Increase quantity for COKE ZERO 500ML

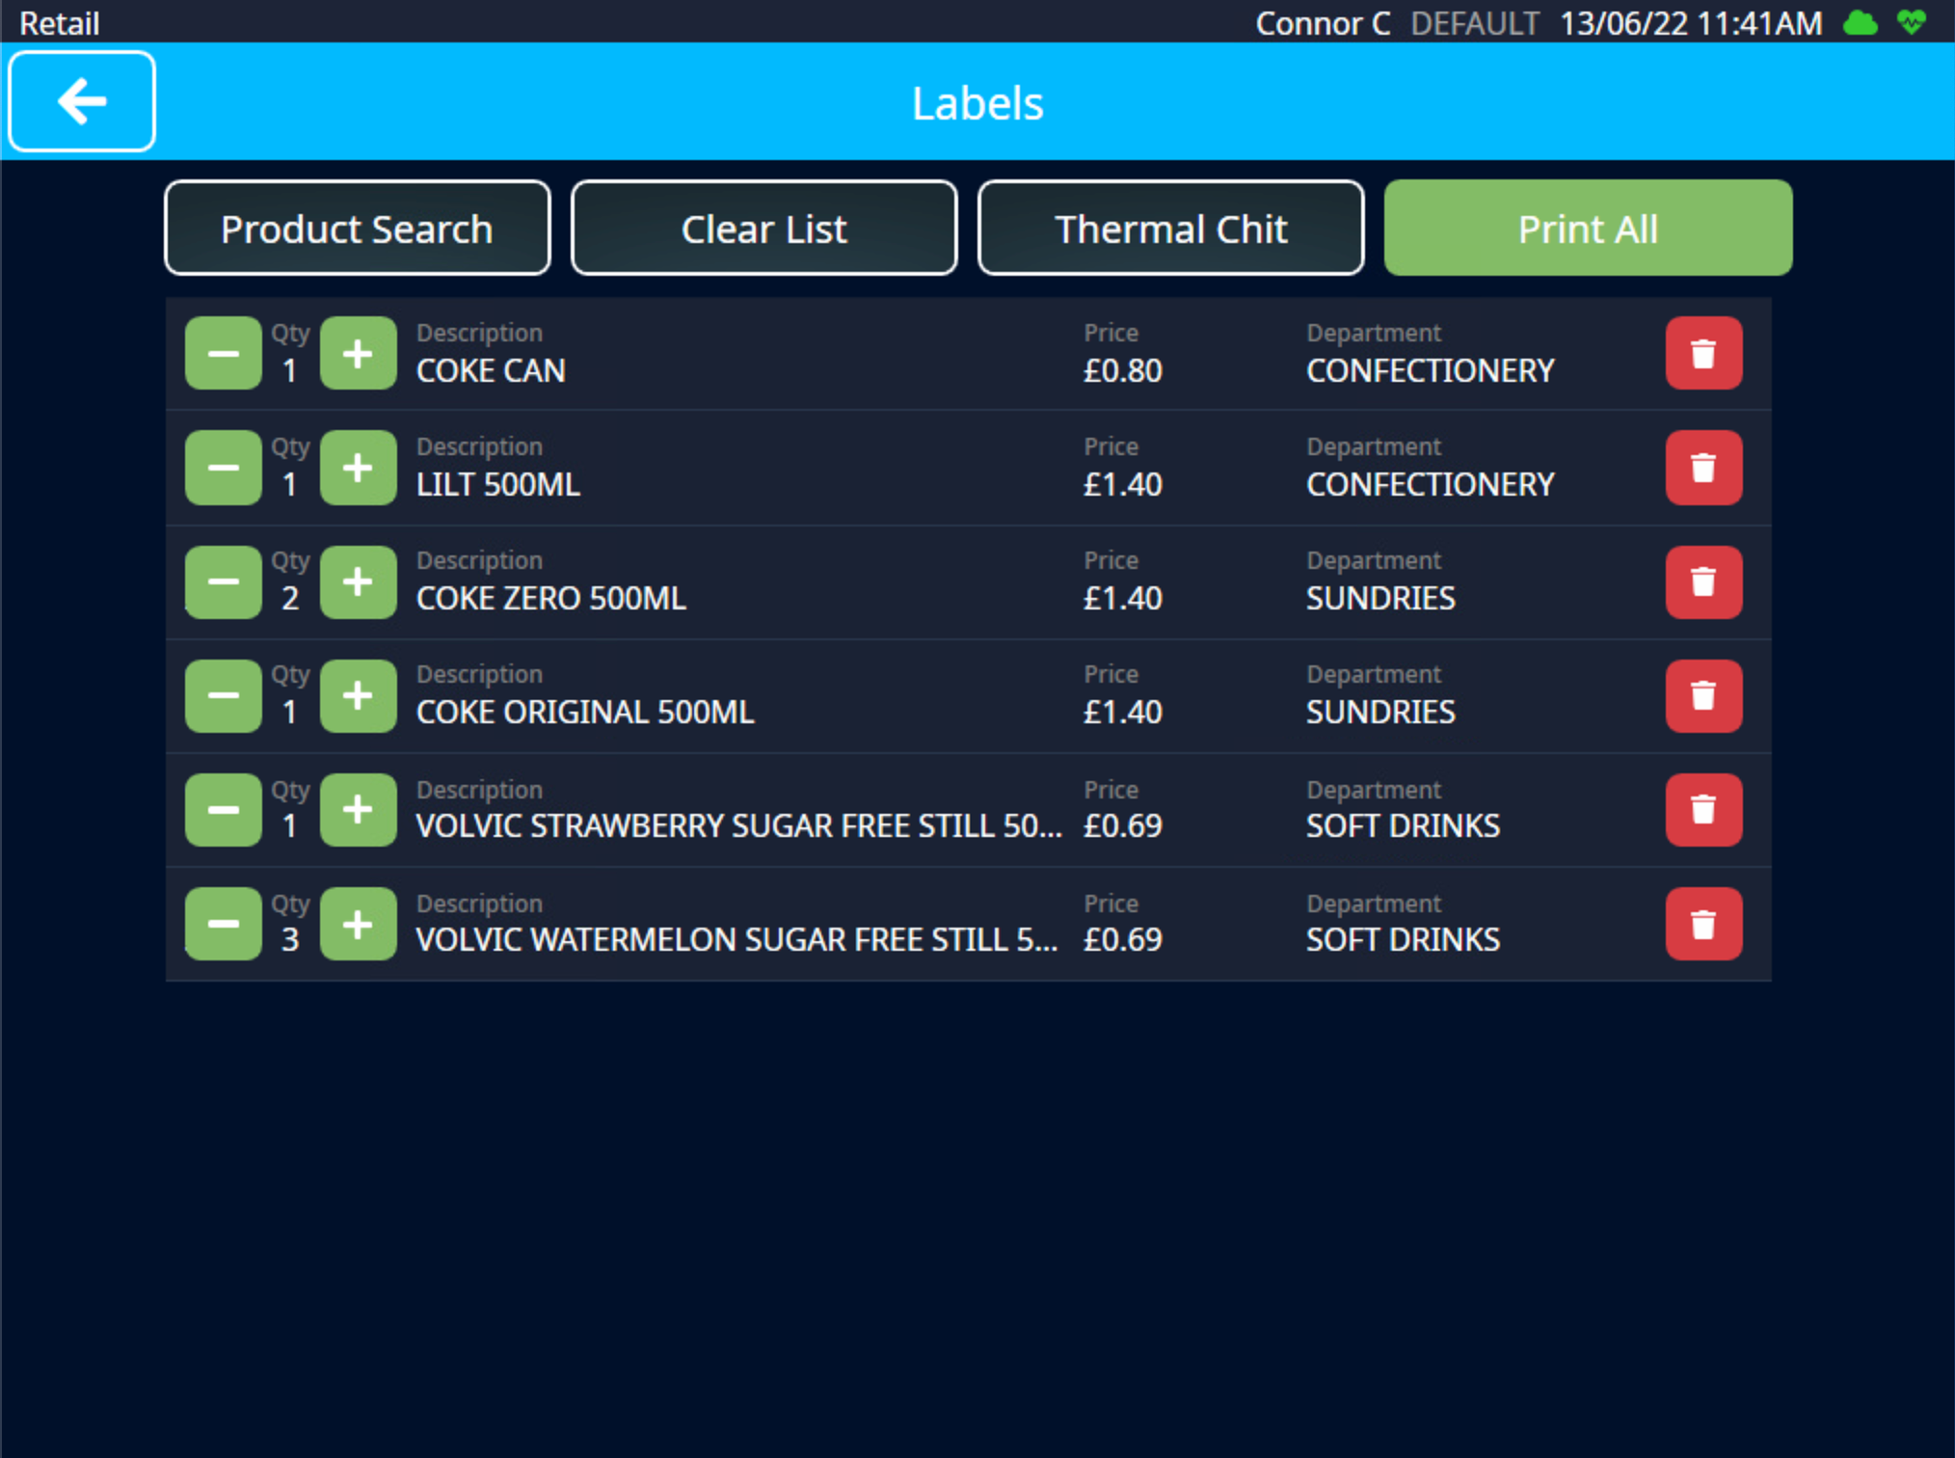(x=358, y=581)
